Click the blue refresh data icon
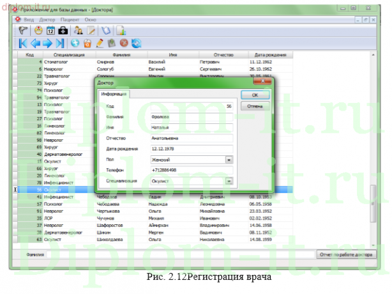The image size is (392, 294). pos(135,43)
